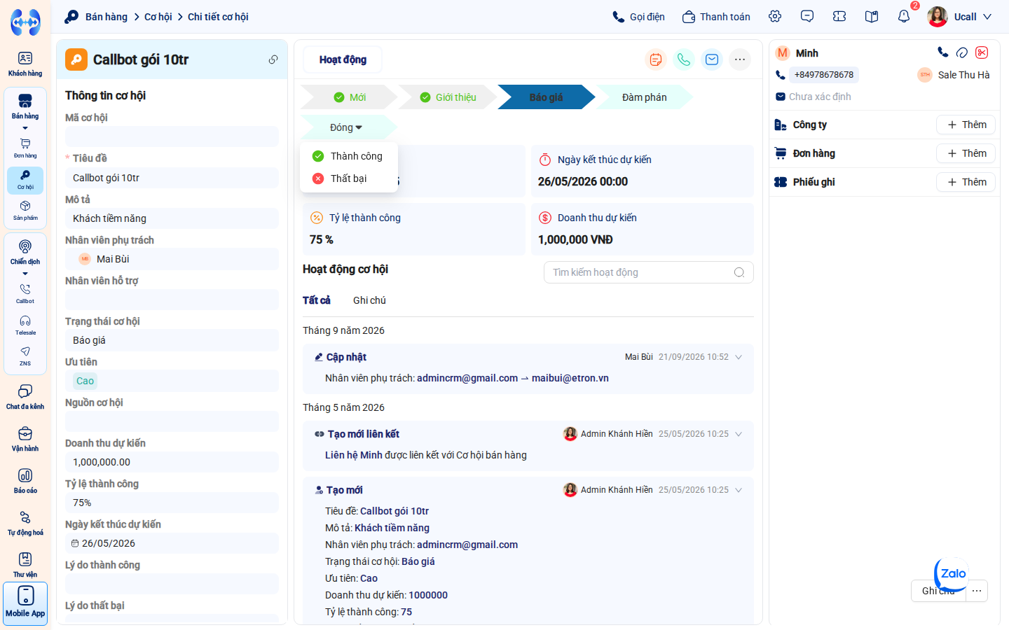Open Chat đa kênh in sidebar
The width and height of the screenshot is (1009, 630).
tap(25, 397)
